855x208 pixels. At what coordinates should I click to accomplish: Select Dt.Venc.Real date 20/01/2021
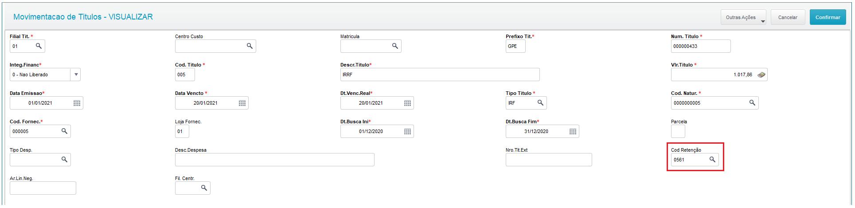371,103
